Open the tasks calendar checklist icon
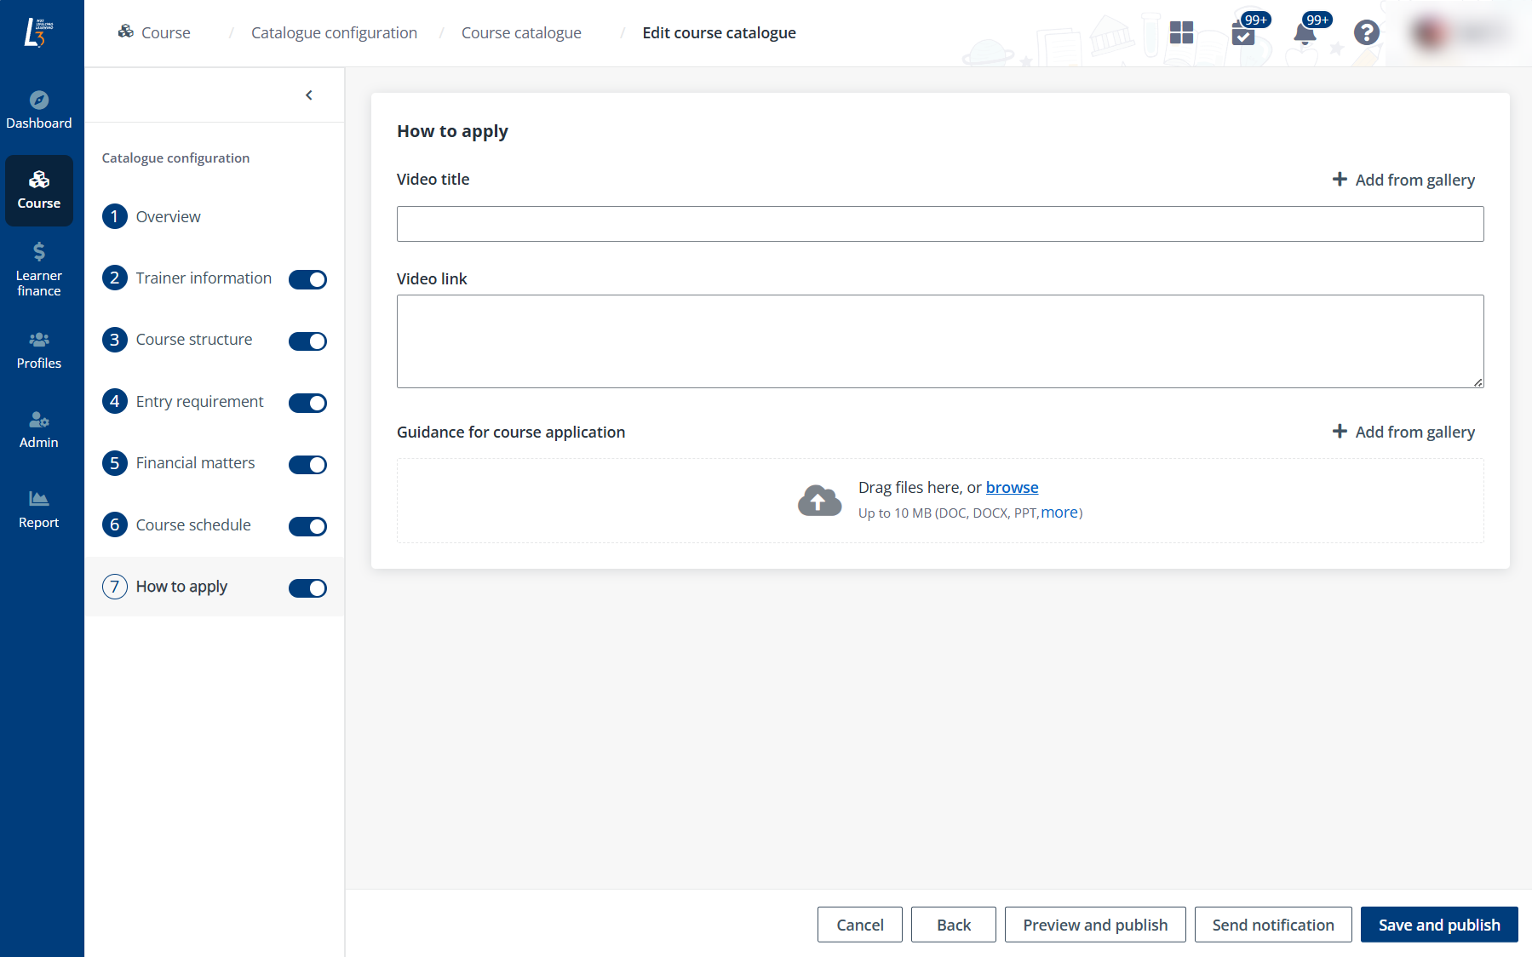The image size is (1532, 957). 1243,34
